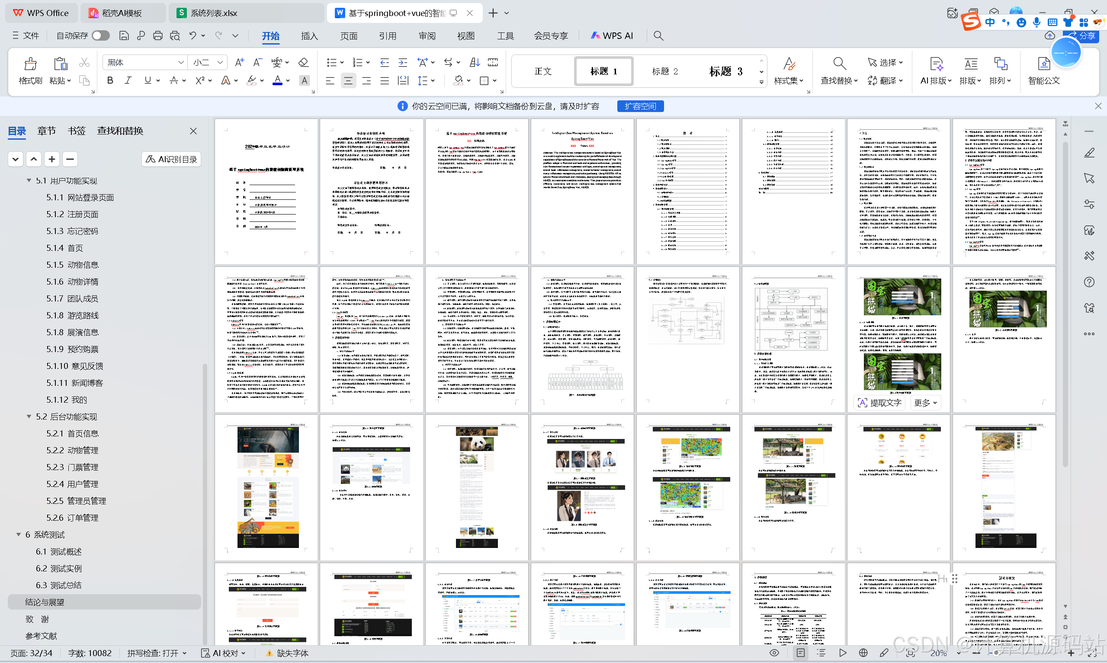Click the Sogou input method S icon

[x=971, y=22]
